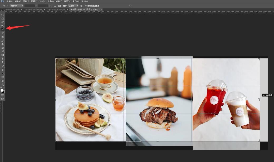
Task: Toggle Quick Mask mode
Action: [3, 95]
